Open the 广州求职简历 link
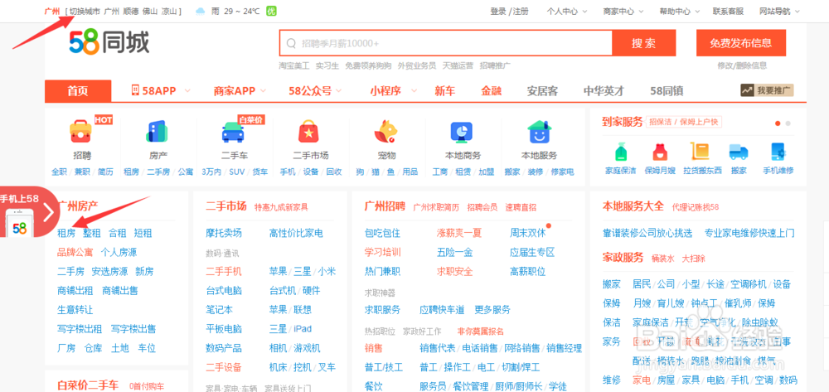The image size is (829, 392). click(436, 207)
